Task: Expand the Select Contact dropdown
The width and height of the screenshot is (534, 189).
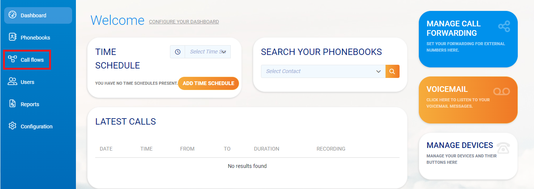Action: coord(323,71)
